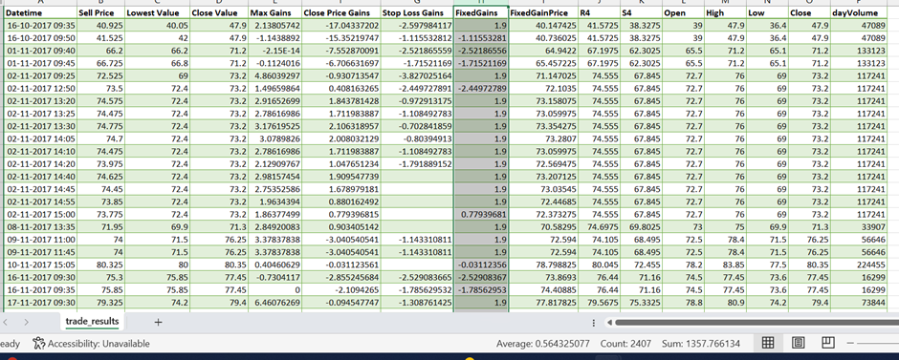Viewport: 899px width, 360px height.
Task: Click the three-dot tab bar splitter handle
Action: tap(593, 322)
